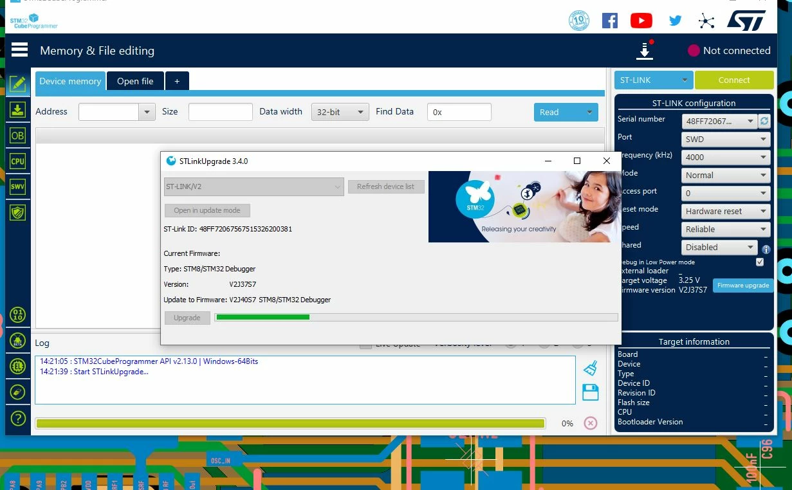The width and height of the screenshot is (792, 490).
Task: Open the ST-LINK interface dropdown
Action: (653, 80)
